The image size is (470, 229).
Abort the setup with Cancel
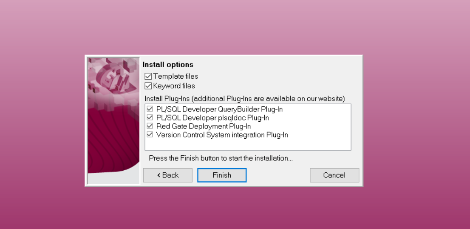tap(334, 175)
